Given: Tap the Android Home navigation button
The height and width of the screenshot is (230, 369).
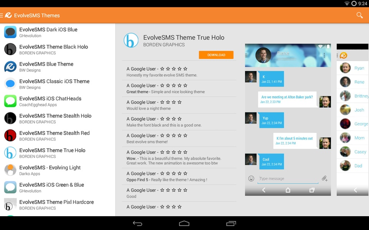Looking at the screenshot, I should tap(184, 223).
